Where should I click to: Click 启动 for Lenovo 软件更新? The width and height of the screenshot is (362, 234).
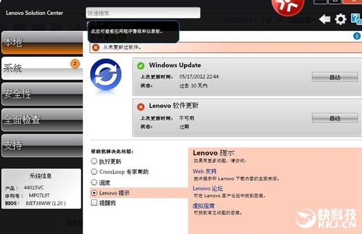pyautogui.click(x=335, y=118)
